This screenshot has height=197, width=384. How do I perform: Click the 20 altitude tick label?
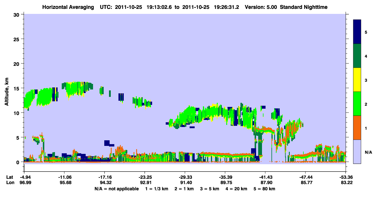click(x=17, y=64)
